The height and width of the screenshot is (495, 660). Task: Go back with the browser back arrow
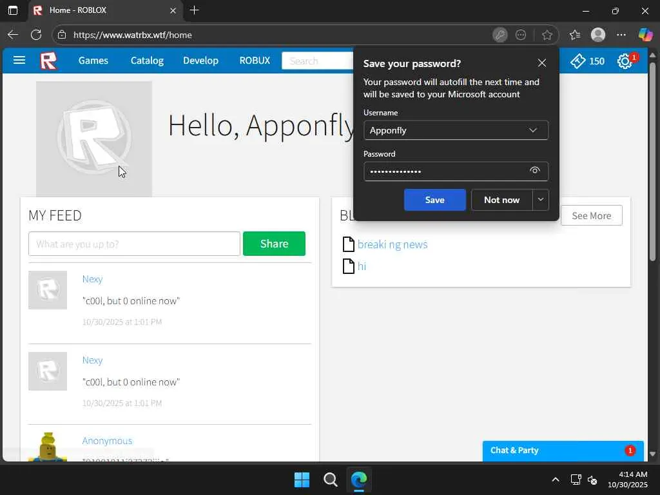[13, 35]
